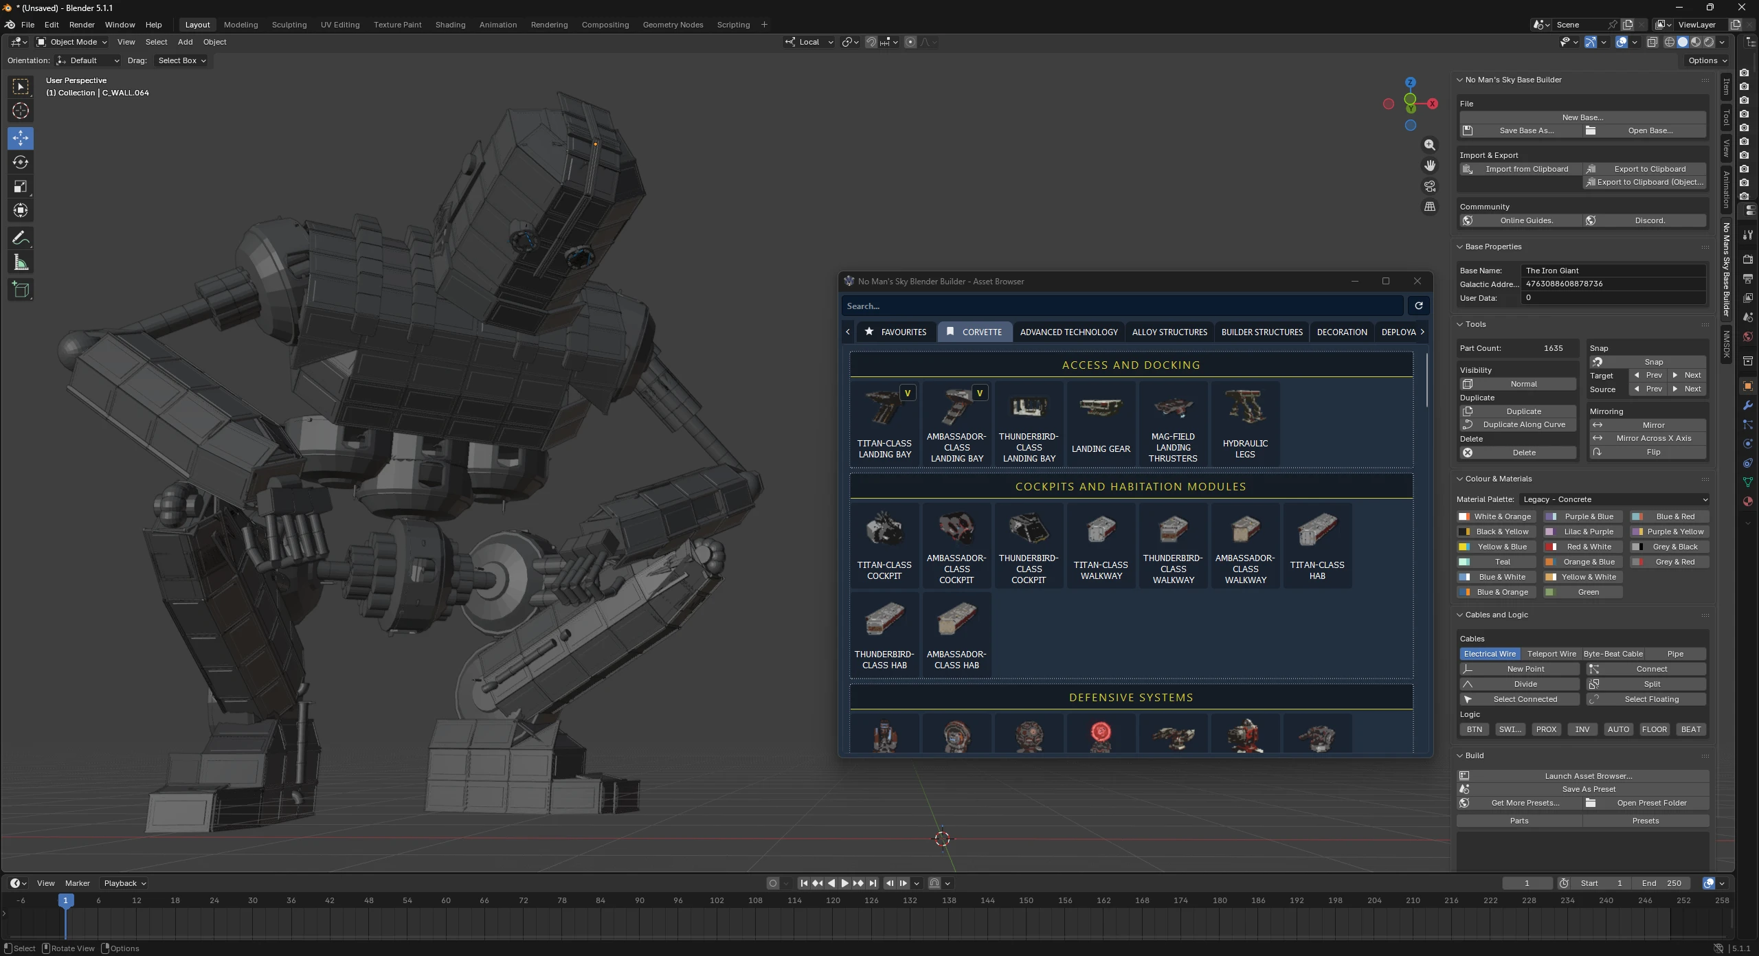Open the Local transform orientation dropdown
The image size is (1759, 956).
pyautogui.click(x=809, y=42)
